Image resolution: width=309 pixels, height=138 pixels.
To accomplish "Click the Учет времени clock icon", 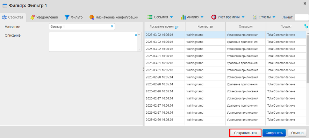I will pyautogui.click(x=214, y=17).
